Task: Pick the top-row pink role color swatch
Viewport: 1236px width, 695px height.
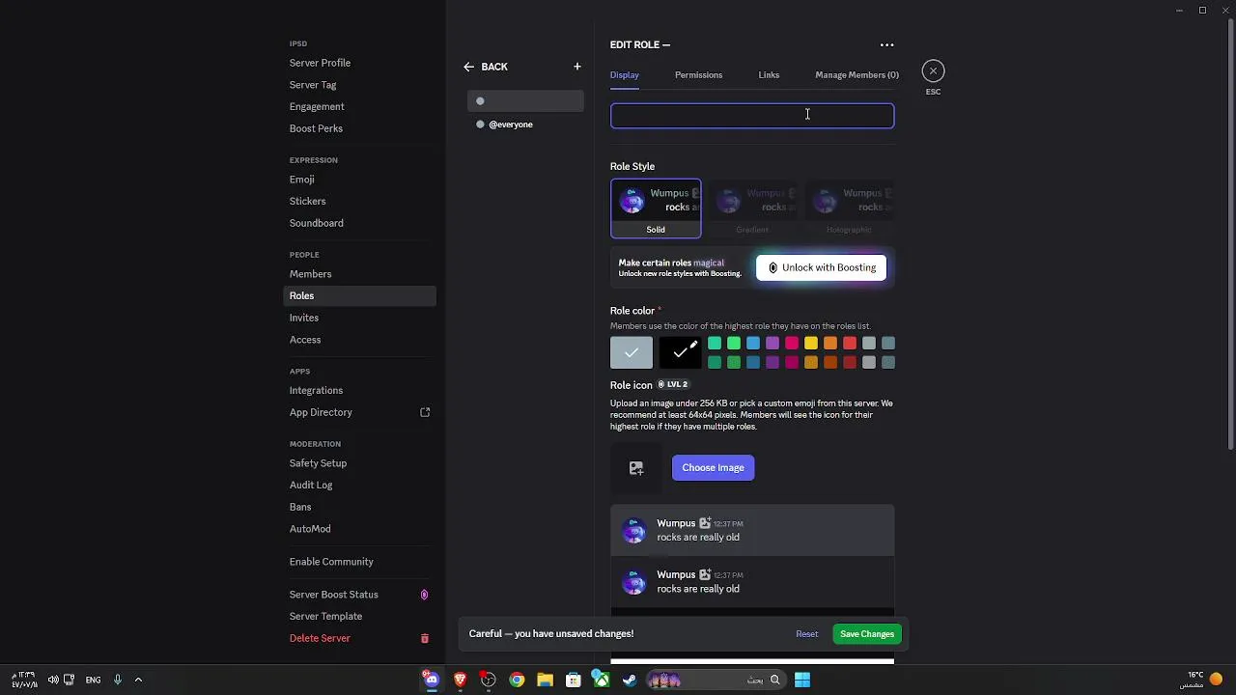Action: 792,343
